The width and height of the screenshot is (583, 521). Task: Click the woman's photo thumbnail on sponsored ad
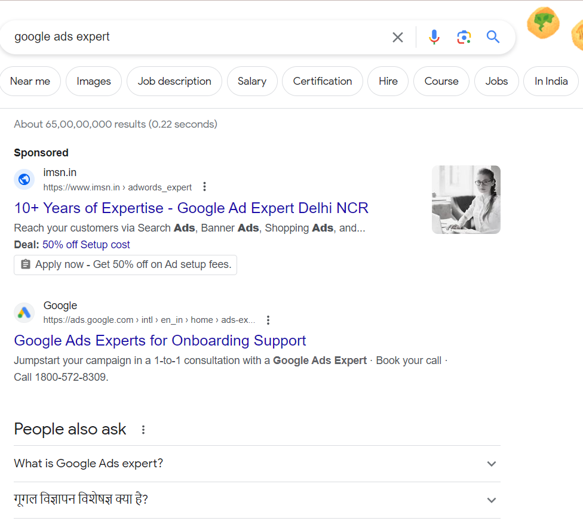click(466, 199)
